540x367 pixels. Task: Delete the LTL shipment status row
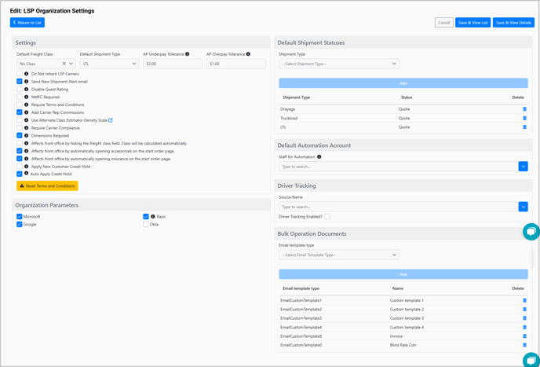click(x=524, y=127)
